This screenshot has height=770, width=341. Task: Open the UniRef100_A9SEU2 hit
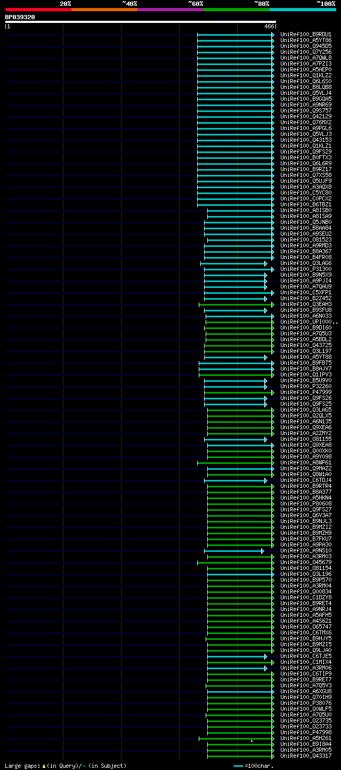[306, 234]
